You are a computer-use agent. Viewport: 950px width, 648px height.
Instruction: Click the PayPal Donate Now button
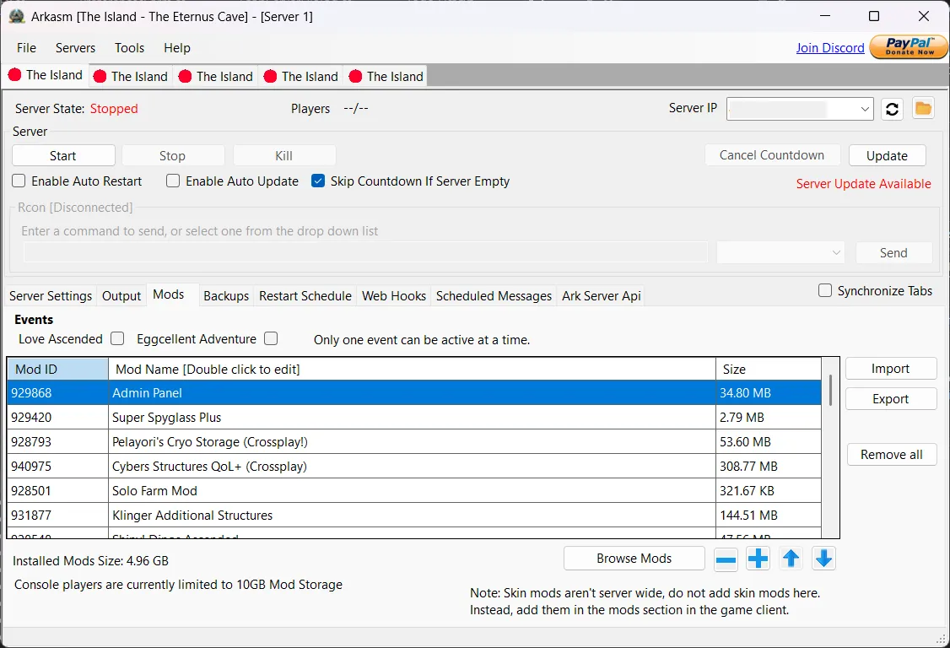click(908, 46)
